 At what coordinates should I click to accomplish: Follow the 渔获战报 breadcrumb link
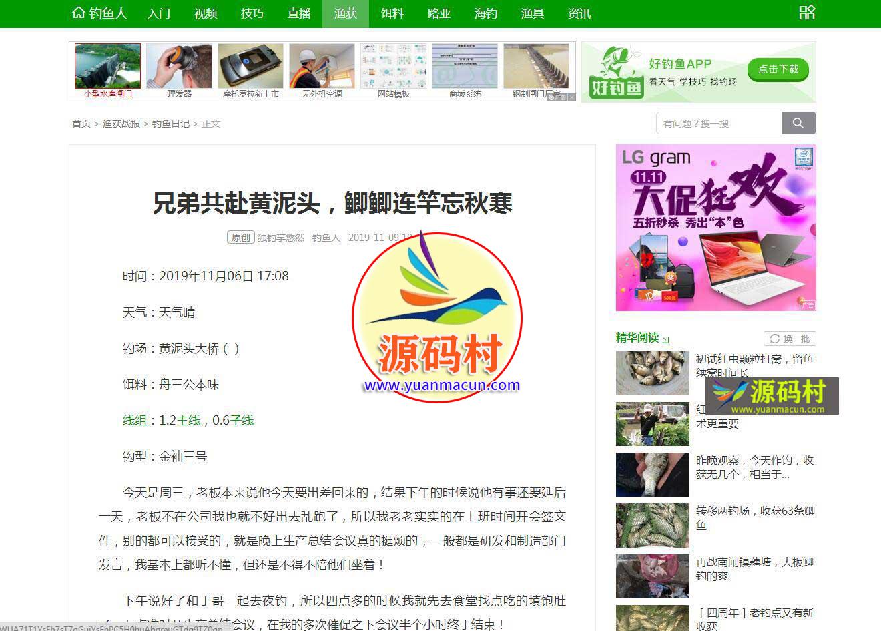[x=121, y=124]
